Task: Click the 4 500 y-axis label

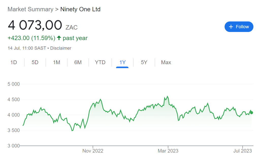Action: [14, 99]
